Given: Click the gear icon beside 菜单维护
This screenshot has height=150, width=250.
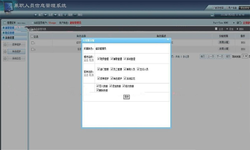Looking at the screenshot, I should pos(5,44).
